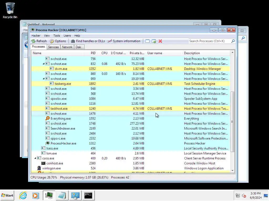Open Internet Explorer from the taskbar
Image resolution: width=269 pixels, height=201 pixels.
[23, 195]
